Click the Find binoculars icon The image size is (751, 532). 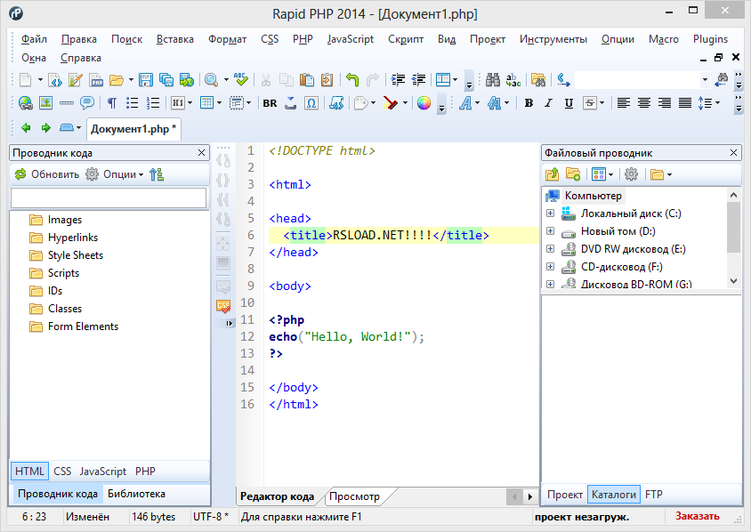coord(492,79)
